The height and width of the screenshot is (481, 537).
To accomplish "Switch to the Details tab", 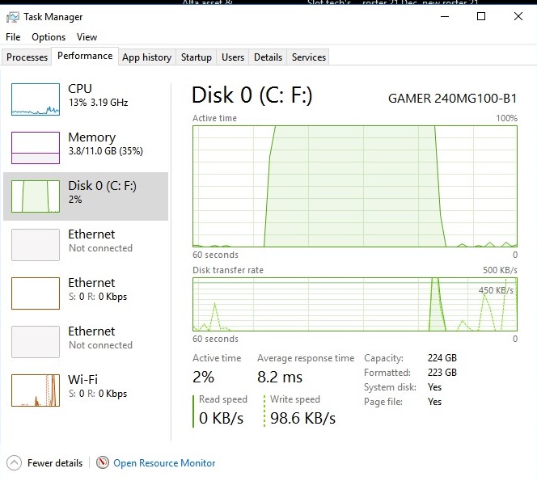I will tap(268, 57).
